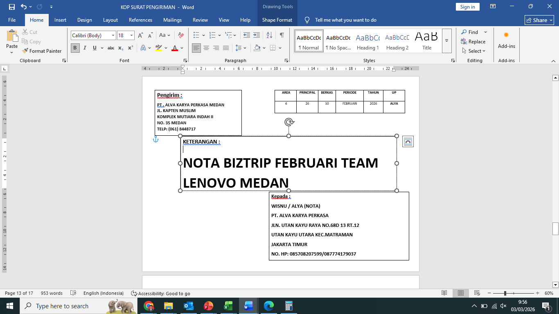Toggle superscript formatting
Viewport: 559px width, 314px height.
[x=130, y=48]
